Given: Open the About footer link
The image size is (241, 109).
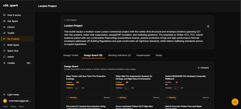Looking at the screenshot, I should (x=5, y=107).
